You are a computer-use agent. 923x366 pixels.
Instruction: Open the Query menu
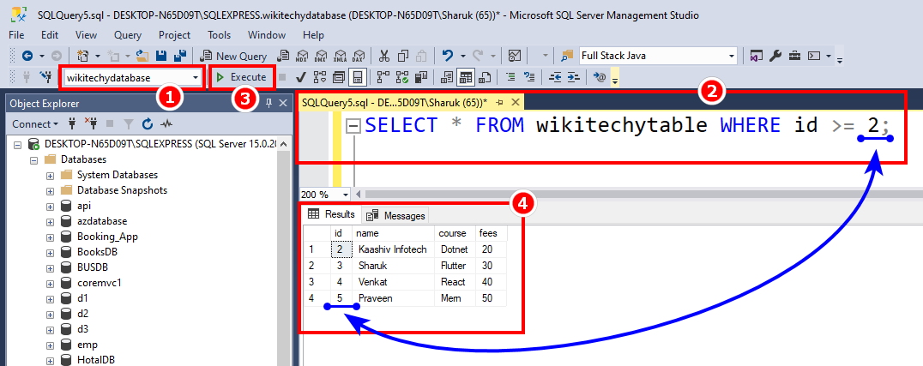coord(128,35)
